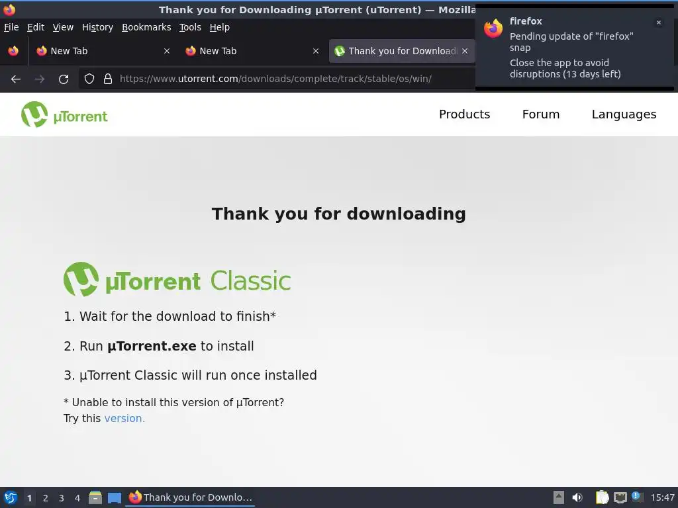The height and width of the screenshot is (508, 678).
Task: Open the View menu
Action: pos(63,27)
